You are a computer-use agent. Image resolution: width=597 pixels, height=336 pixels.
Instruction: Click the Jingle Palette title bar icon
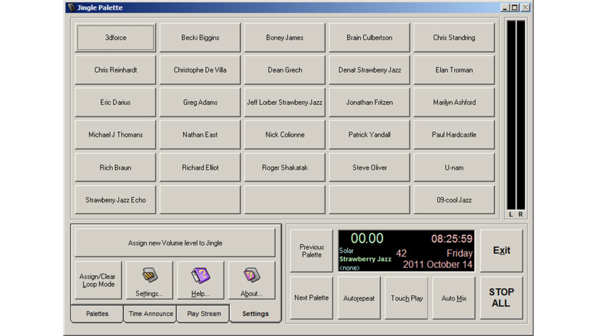pyautogui.click(x=71, y=7)
